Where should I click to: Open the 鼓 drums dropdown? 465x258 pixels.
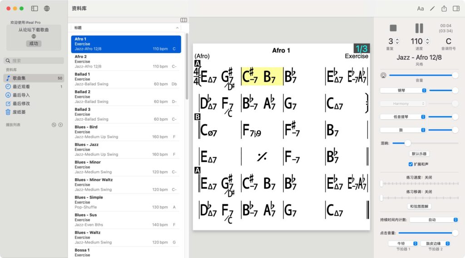[x=403, y=130]
